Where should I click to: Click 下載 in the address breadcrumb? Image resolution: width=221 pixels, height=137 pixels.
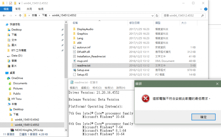pyautogui.click(x=45, y=15)
